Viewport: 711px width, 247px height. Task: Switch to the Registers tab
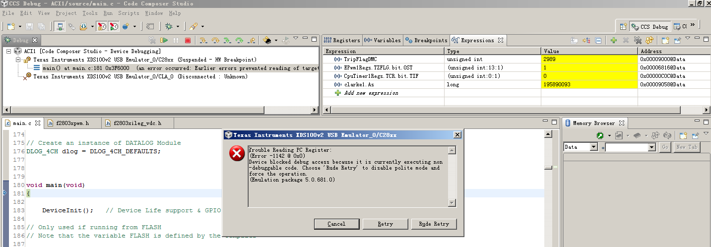[x=342, y=40]
